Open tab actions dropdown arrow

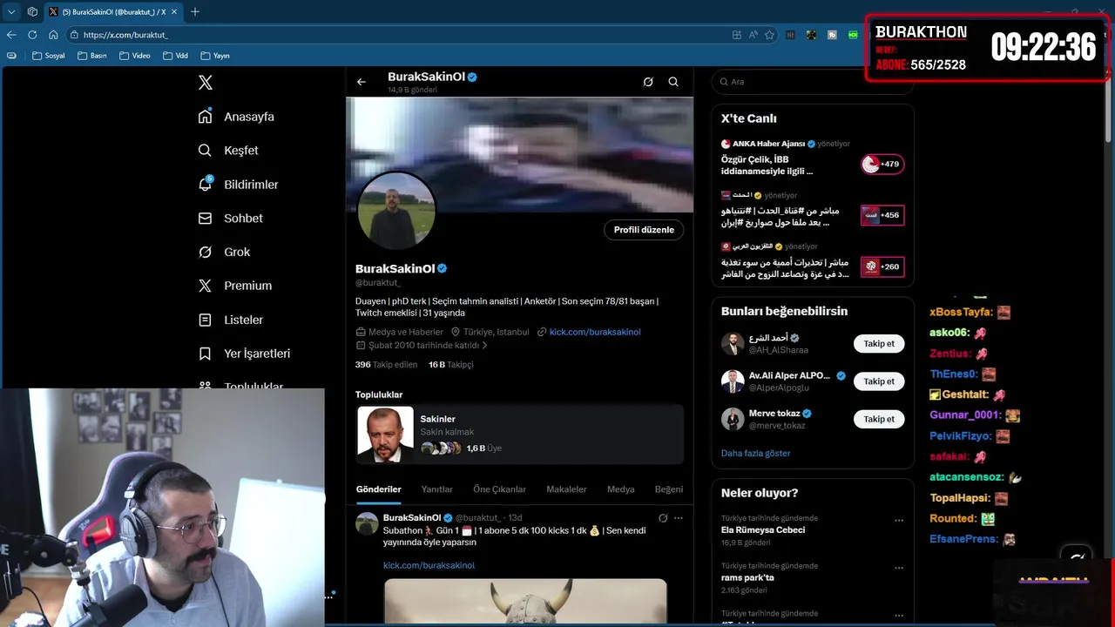[11, 12]
